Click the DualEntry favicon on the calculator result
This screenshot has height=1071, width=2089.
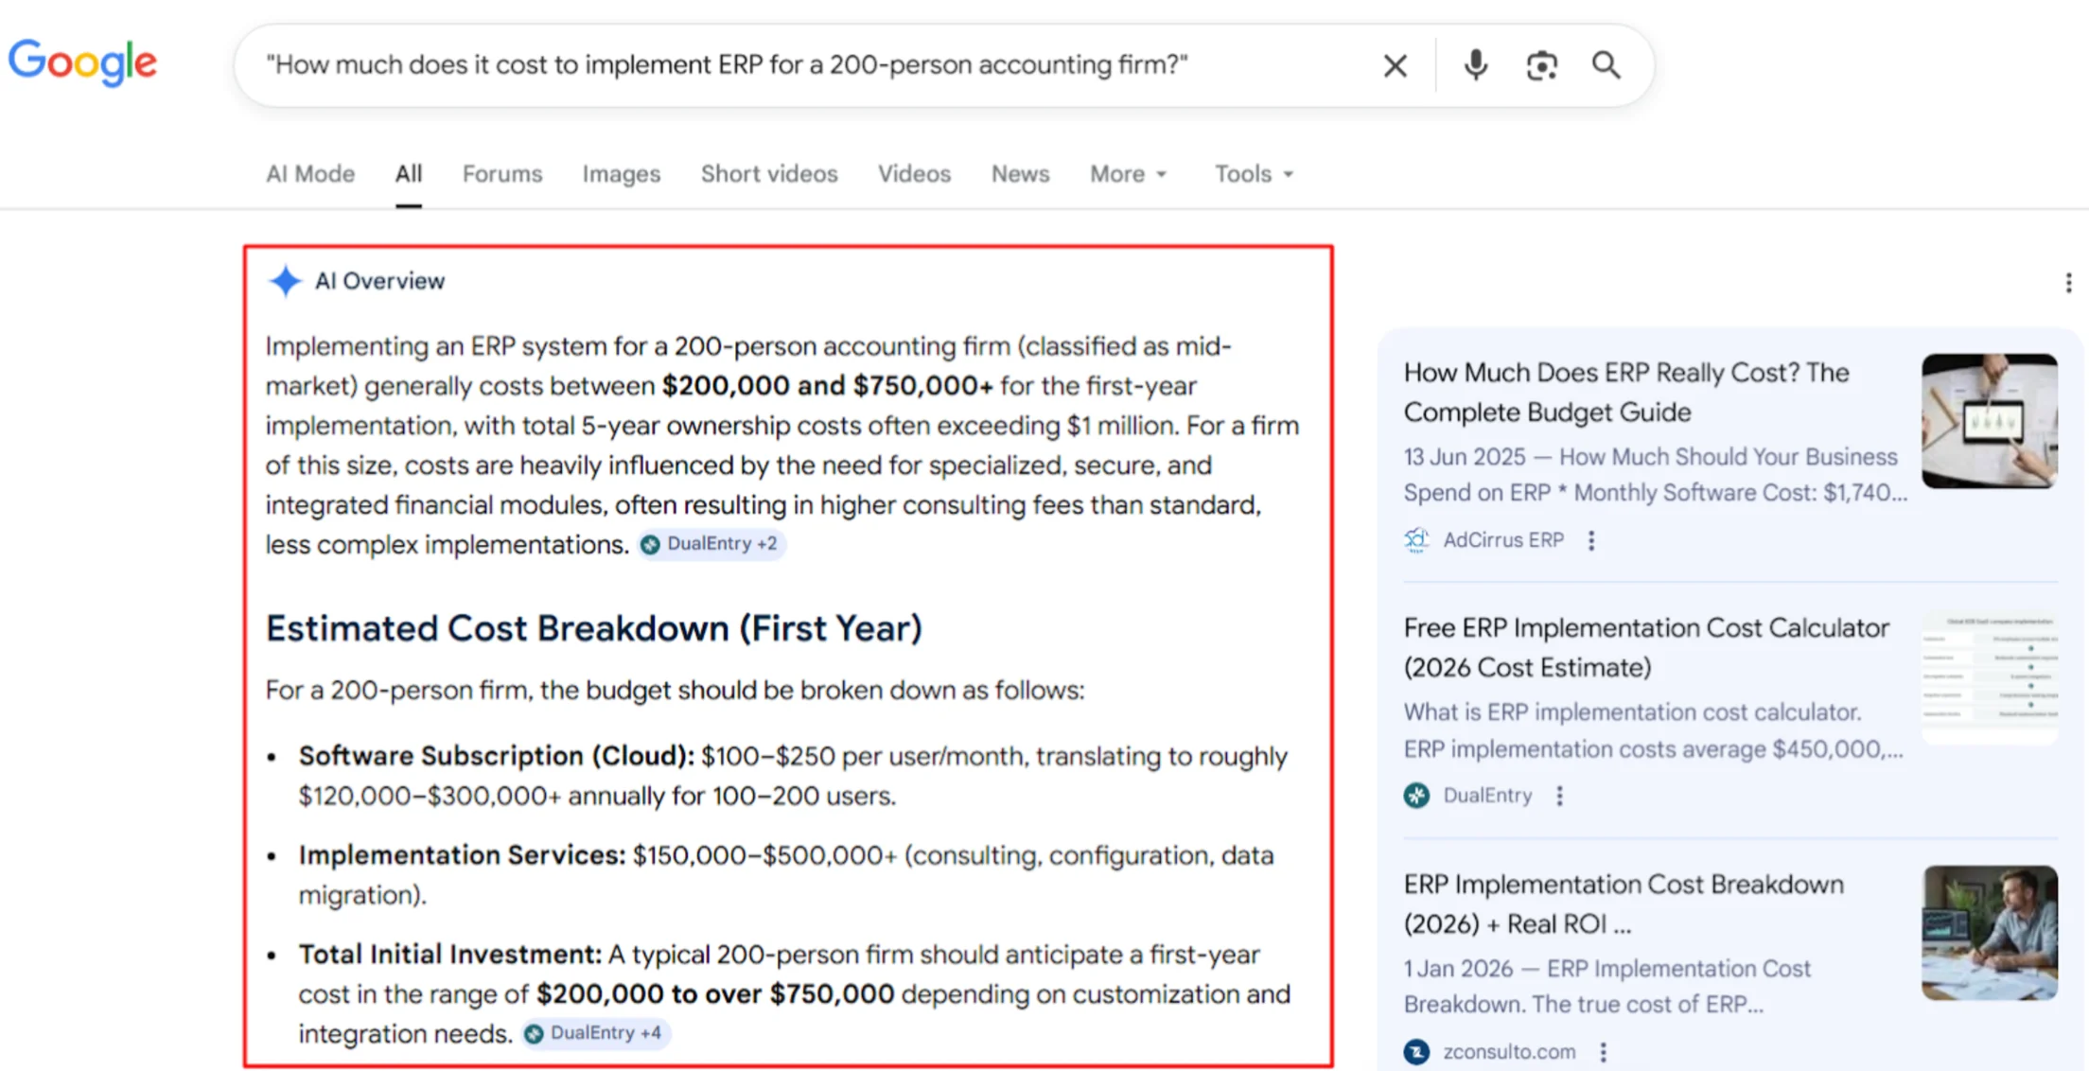point(1416,796)
